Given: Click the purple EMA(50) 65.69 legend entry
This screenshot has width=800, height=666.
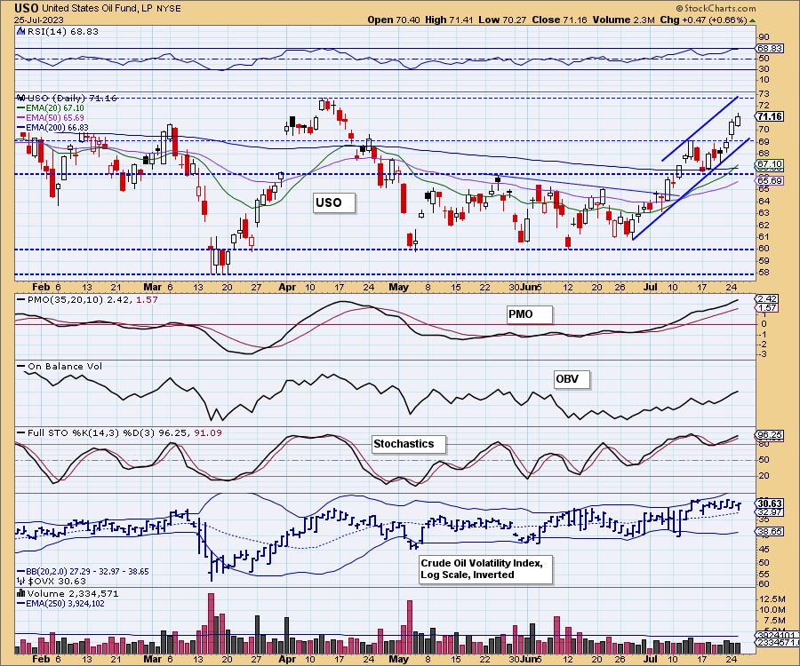Looking at the screenshot, I should click(x=51, y=118).
